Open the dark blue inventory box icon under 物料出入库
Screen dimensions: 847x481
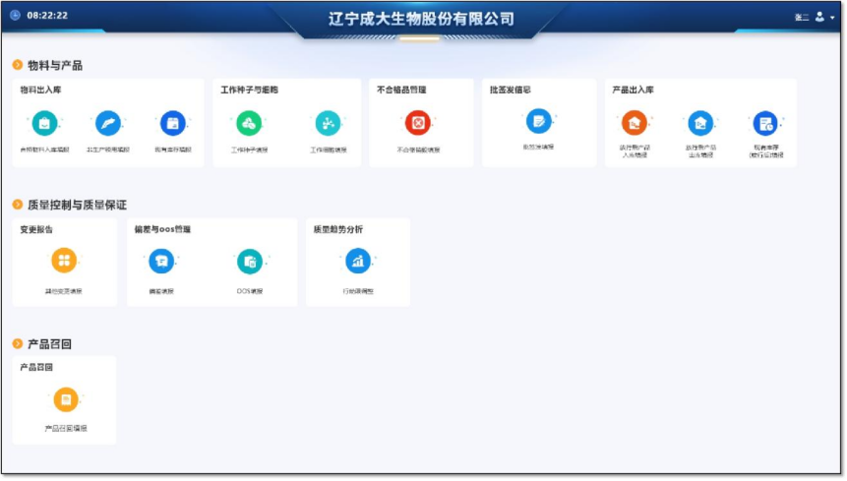(173, 124)
